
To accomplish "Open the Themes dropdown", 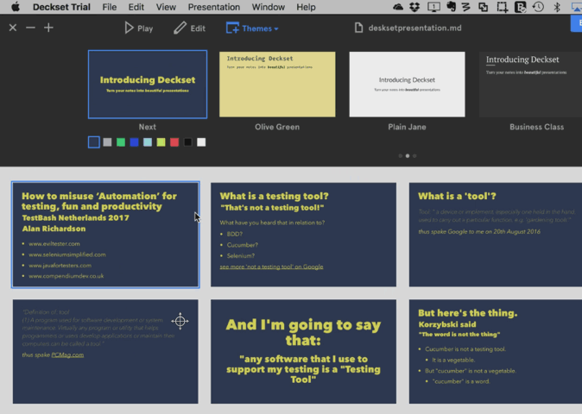I will [x=252, y=28].
